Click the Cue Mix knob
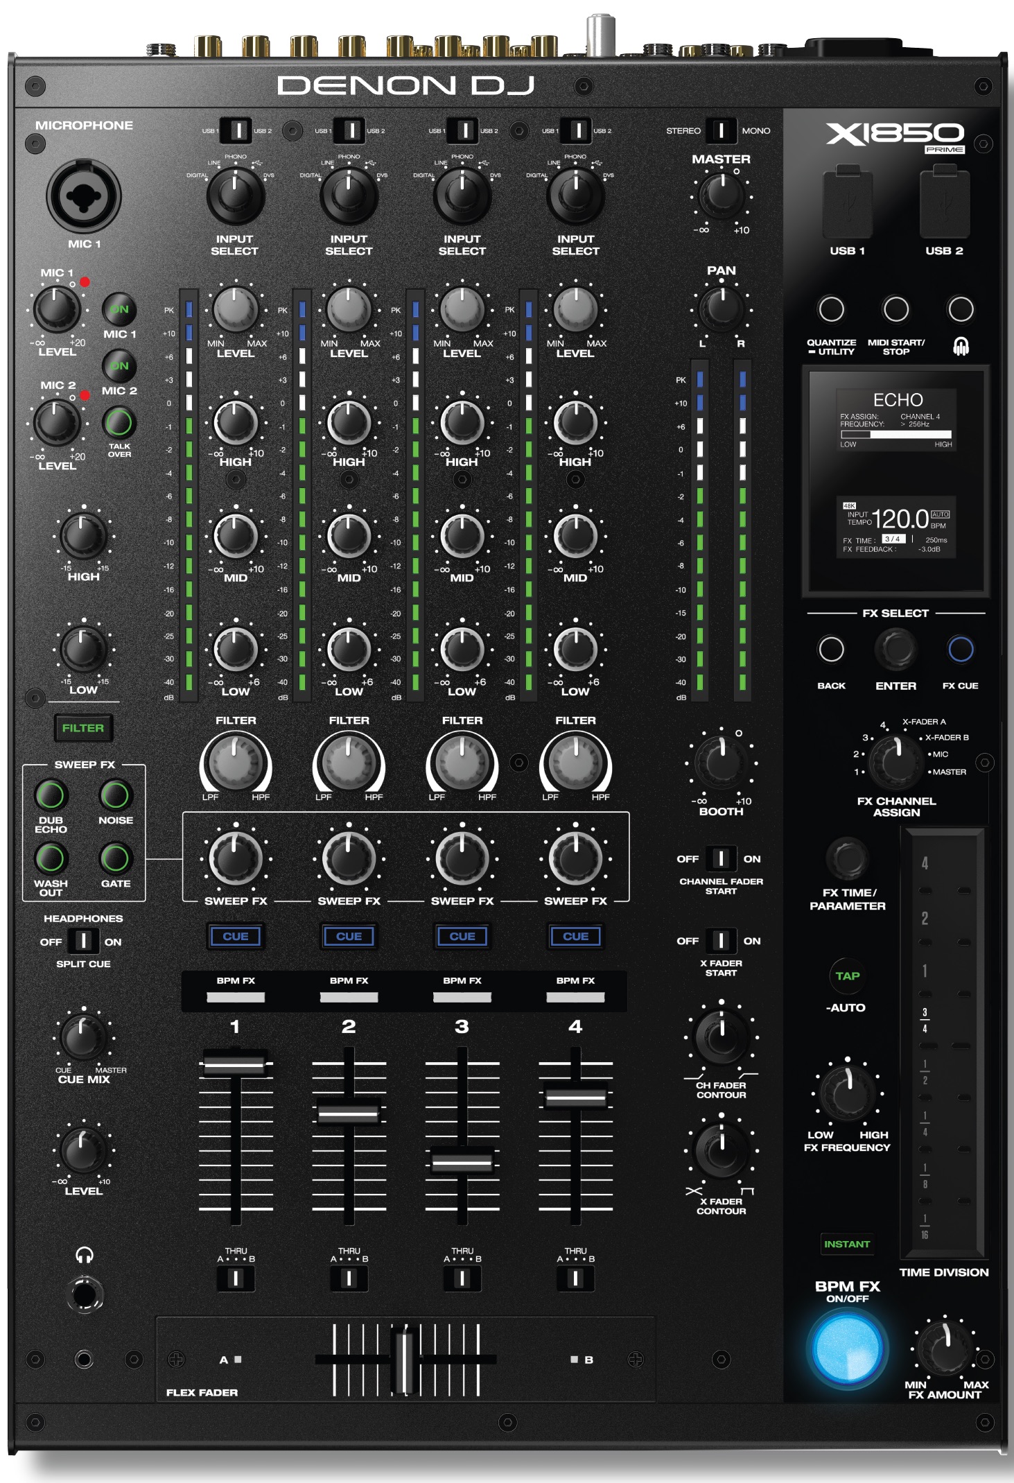Image resolution: width=1014 pixels, height=1483 pixels. click(x=84, y=1038)
